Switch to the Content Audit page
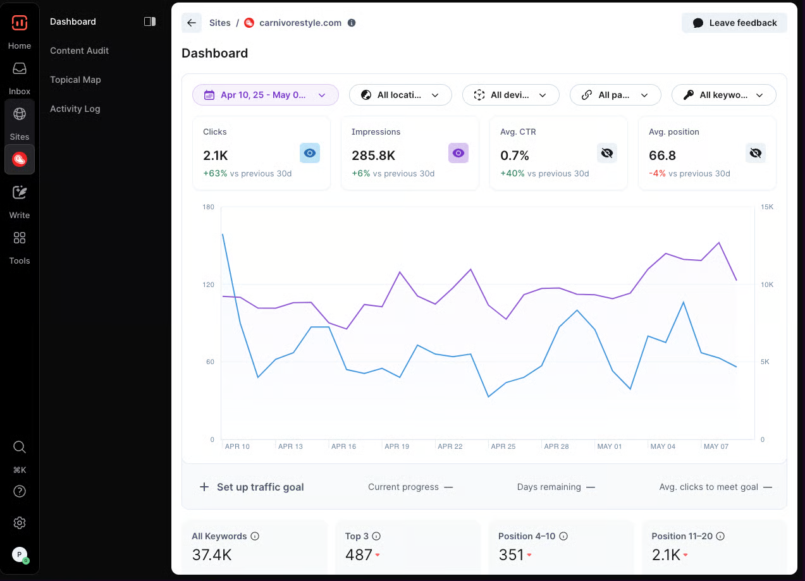Screen dimensions: 805x581 coord(78,51)
